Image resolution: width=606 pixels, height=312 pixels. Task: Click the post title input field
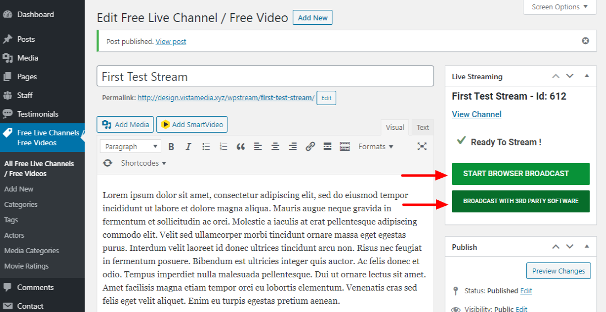pos(264,76)
